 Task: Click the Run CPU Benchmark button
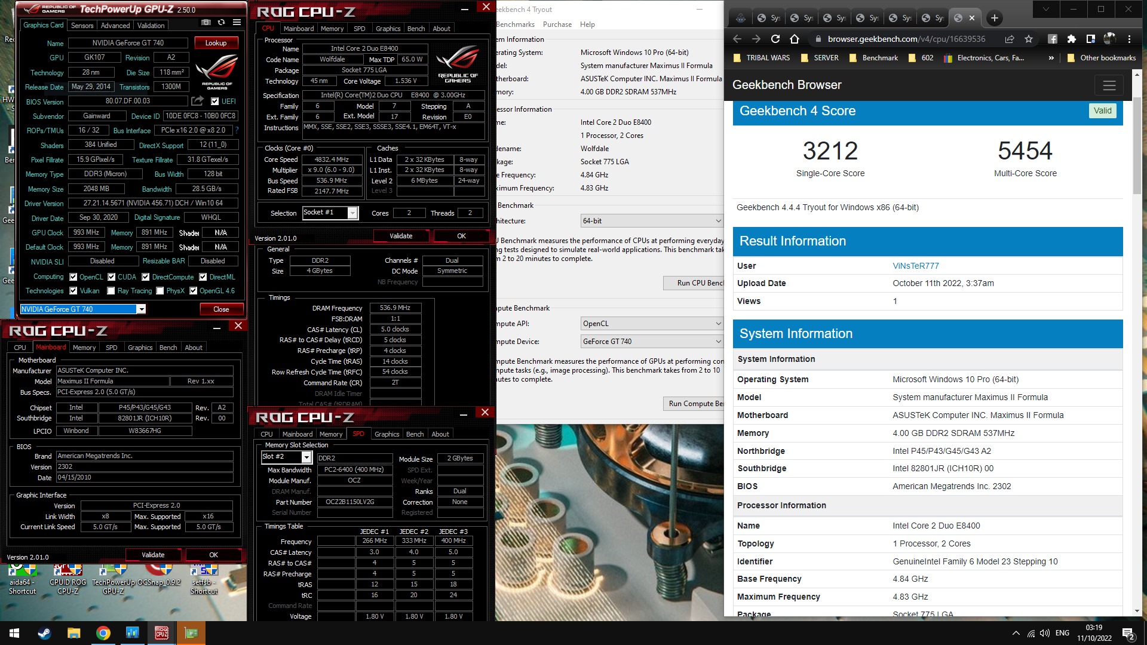694,283
